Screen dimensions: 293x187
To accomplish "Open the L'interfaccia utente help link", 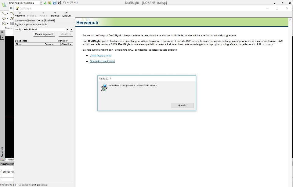I will [x=100, y=56].
